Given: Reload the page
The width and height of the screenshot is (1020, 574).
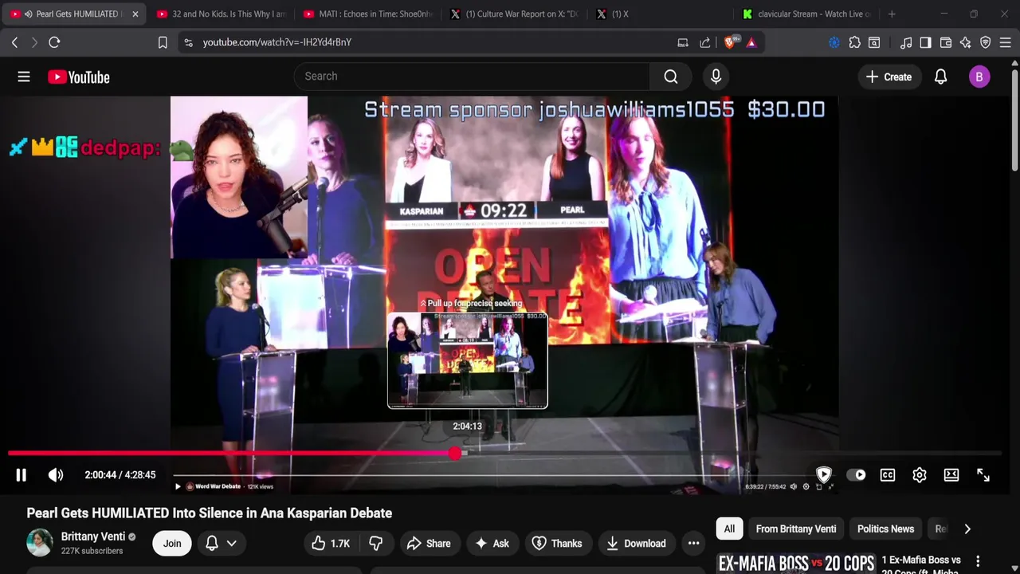Looking at the screenshot, I should (54, 42).
